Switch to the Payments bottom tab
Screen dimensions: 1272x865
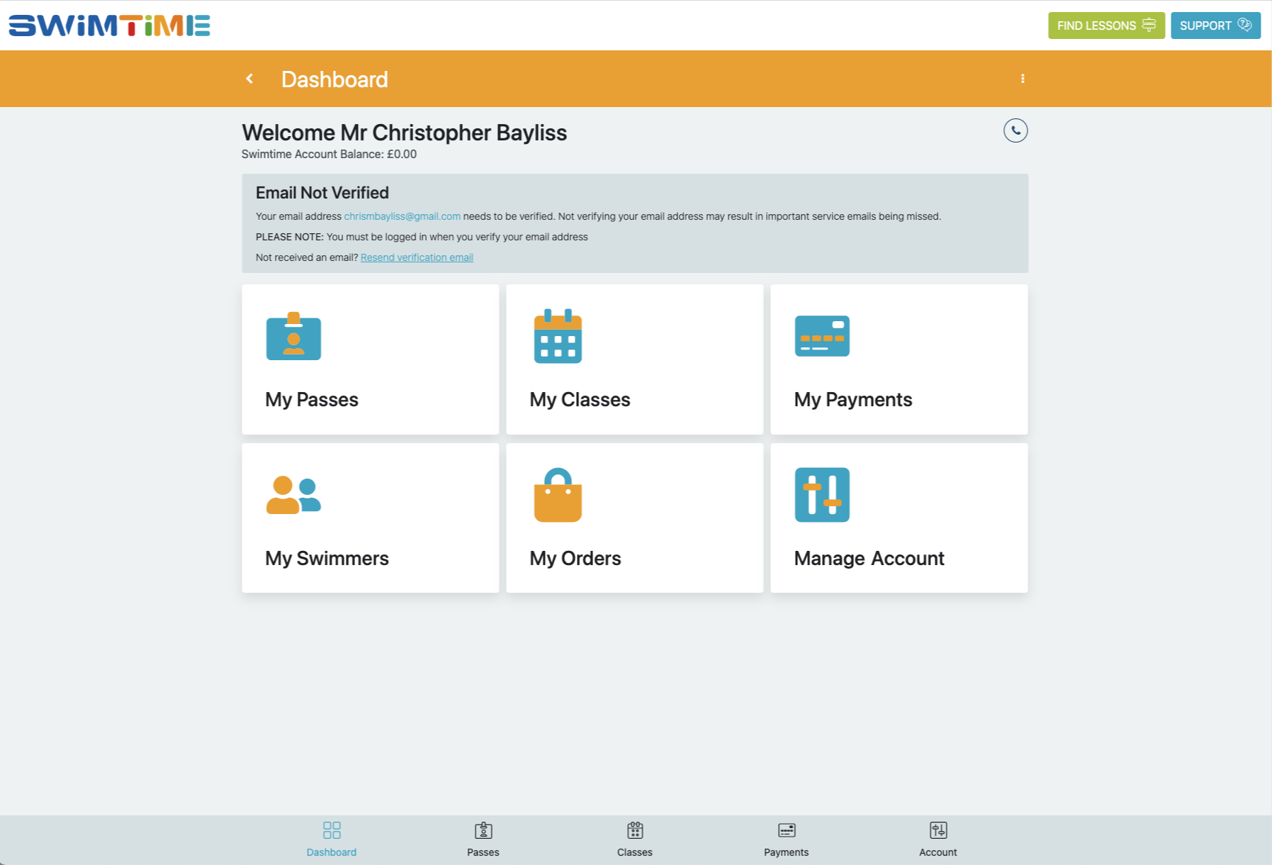pos(787,839)
